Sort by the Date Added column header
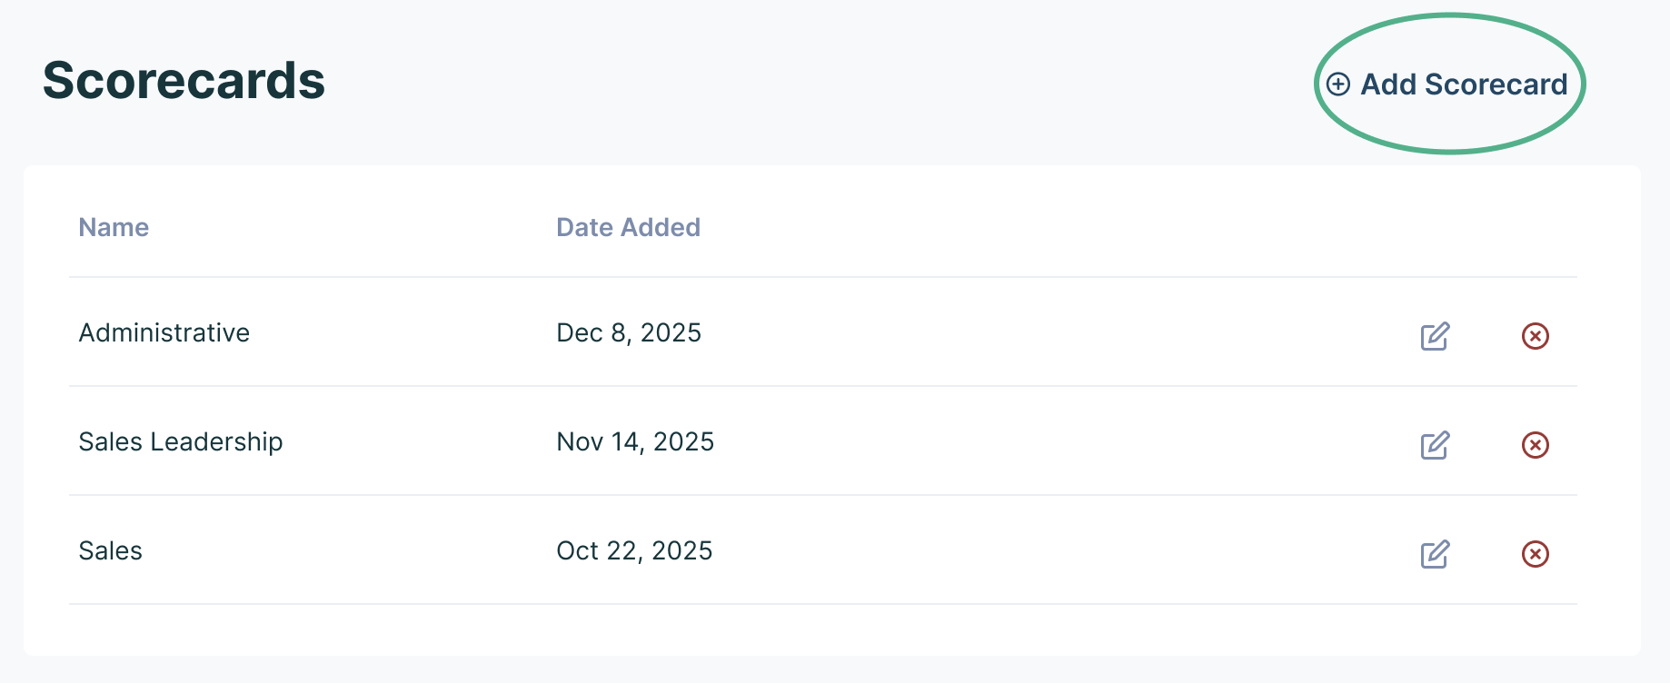Image resolution: width=1670 pixels, height=683 pixels. click(x=628, y=227)
